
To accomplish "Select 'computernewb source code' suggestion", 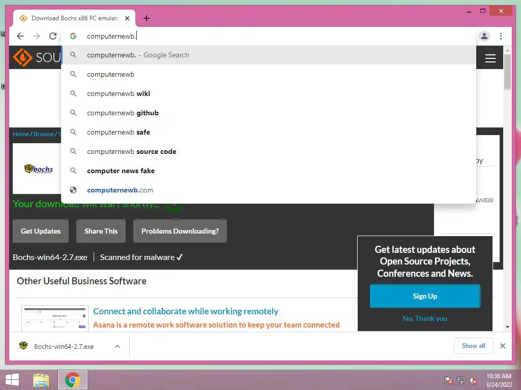I will (269, 151).
